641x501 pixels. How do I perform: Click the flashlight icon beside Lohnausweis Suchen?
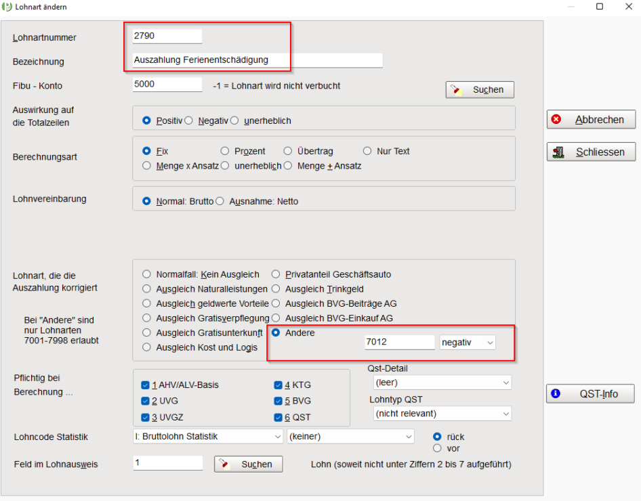pos(224,464)
